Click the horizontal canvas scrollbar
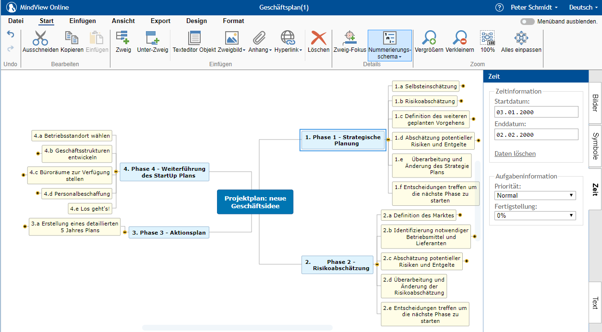 (237, 328)
